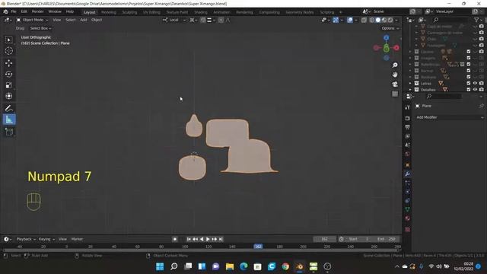
Task: Open the Select Box drag dropdown
Action: pyautogui.click(x=40, y=28)
